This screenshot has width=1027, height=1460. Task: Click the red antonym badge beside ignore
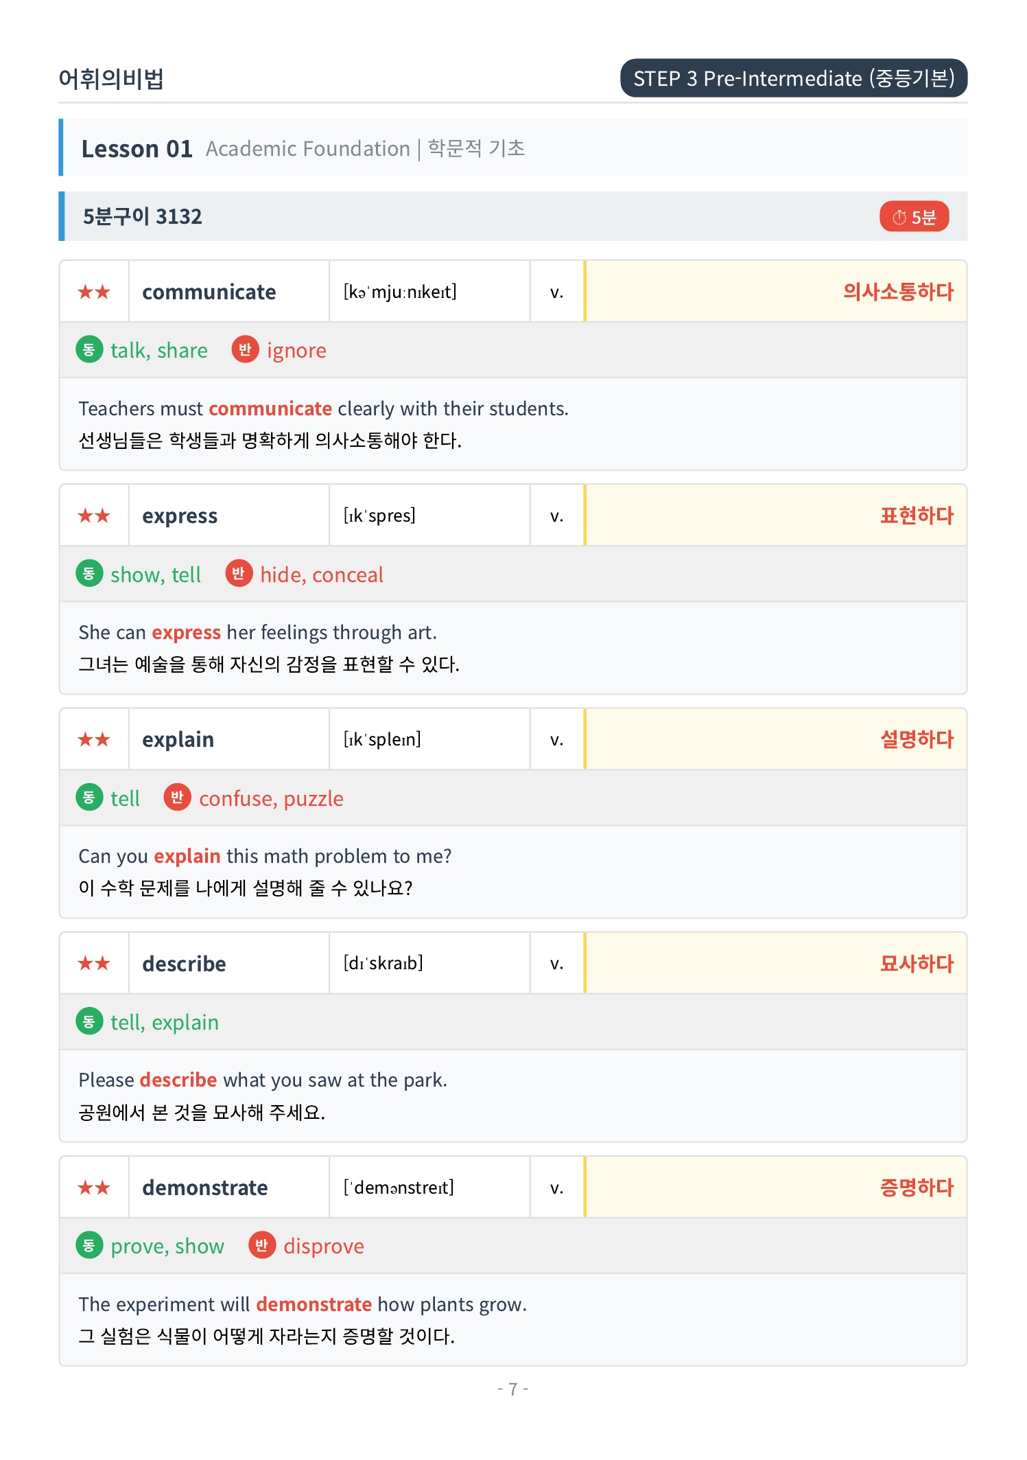click(x=245, y=349)
